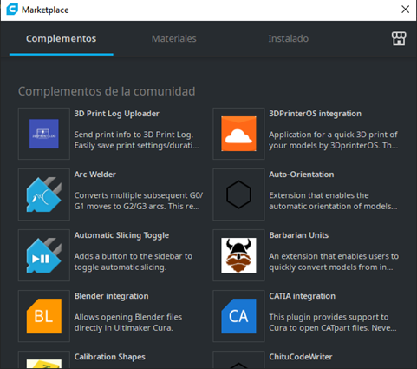Open the Marketplace storefront icon
Screen dimensions: 417x369
click(x=399, y=38)
